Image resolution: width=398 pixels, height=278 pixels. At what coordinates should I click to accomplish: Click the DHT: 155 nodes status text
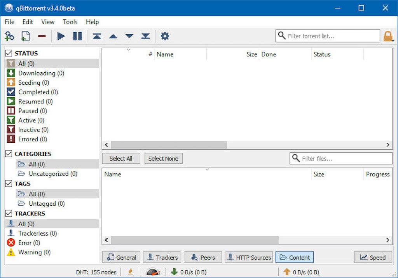(96, 272)
